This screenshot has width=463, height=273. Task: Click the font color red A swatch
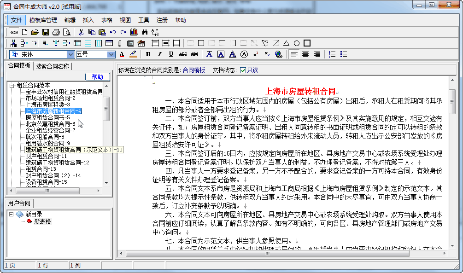tap(122, 54)
